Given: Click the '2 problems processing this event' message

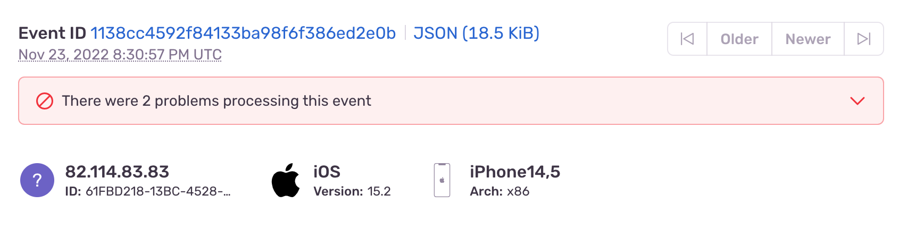Looking at the screenshot, I should point(217,101).
